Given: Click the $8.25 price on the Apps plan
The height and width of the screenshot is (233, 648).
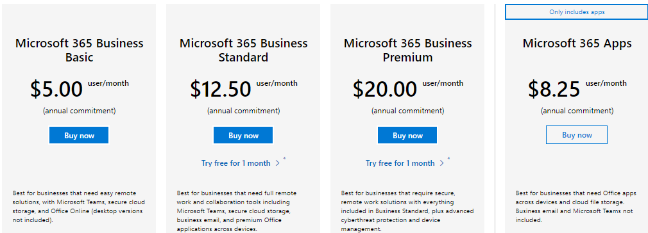Looking at the screenshot, I should point(554,89).
